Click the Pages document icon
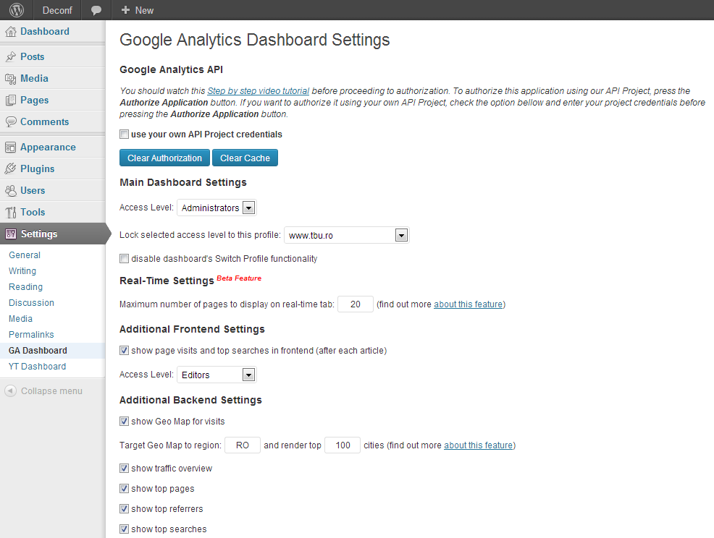 click(x=10, y=100)
